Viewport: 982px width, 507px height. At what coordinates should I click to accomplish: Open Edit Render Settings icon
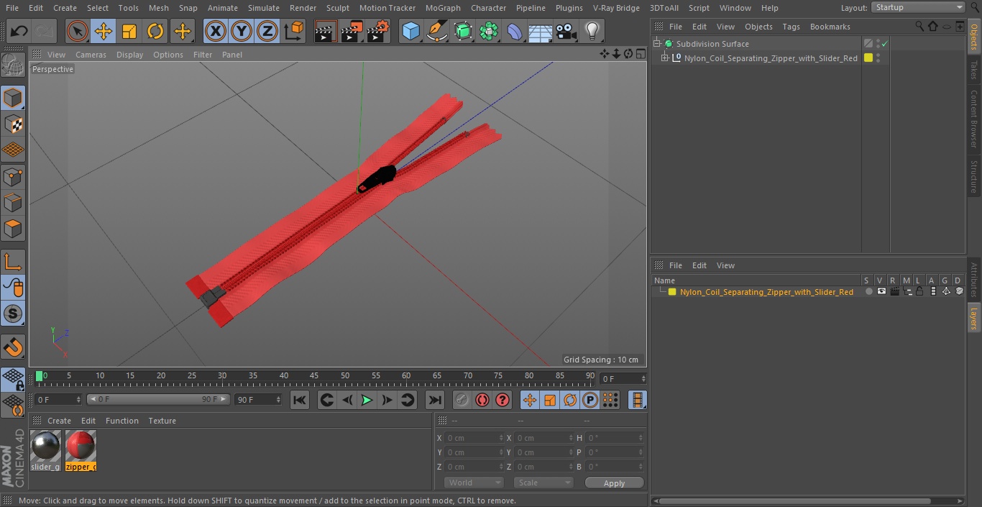(x=379, y=31)
